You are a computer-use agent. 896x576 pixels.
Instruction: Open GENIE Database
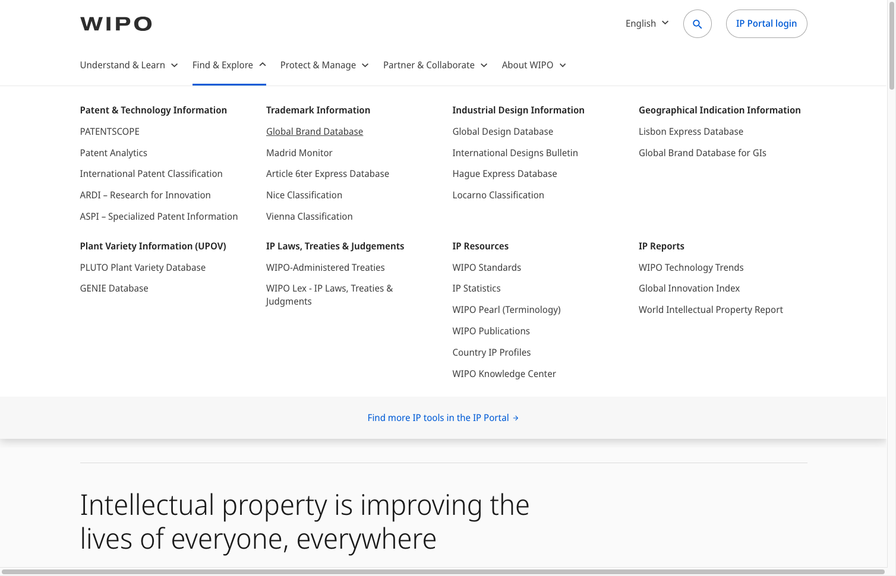coord(114,288)
